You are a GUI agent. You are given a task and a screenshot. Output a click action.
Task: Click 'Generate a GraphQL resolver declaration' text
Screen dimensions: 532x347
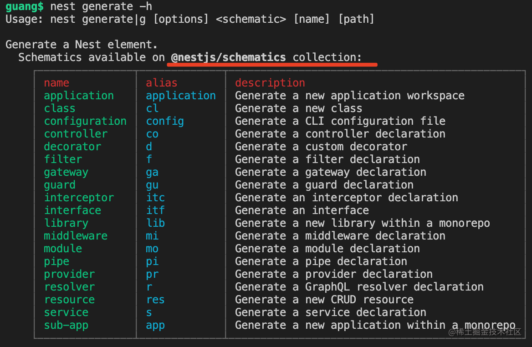359,287
